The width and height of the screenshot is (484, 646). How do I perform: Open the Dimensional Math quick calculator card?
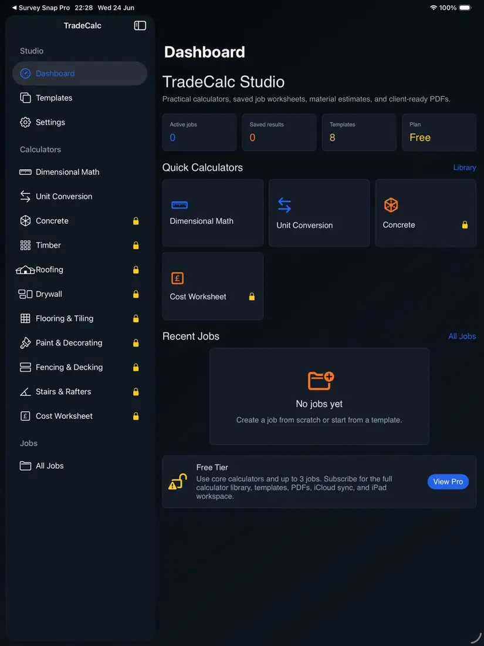point(213,213)
